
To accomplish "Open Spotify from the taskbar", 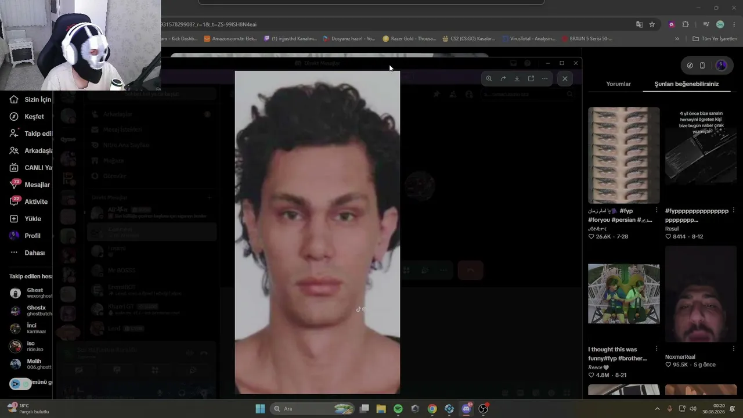I will [398, 409].
